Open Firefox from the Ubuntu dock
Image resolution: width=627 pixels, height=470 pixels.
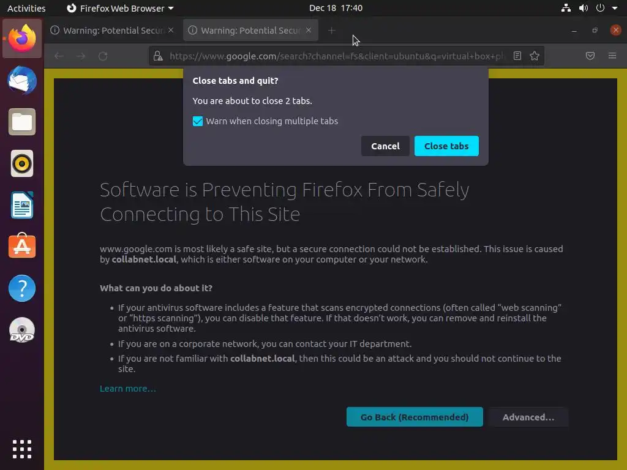[22, 39]
